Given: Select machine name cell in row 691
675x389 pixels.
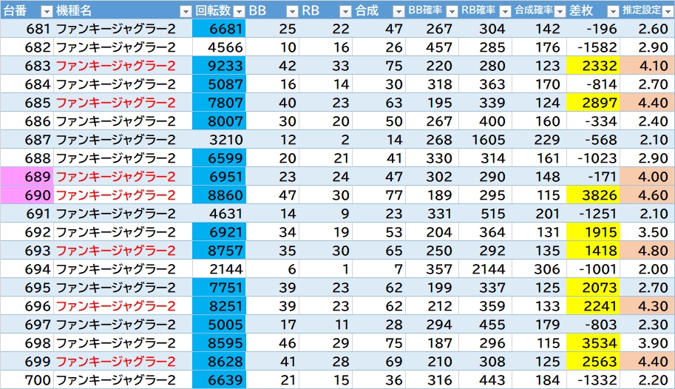Looking at the screenshot, I should point(123,214).
